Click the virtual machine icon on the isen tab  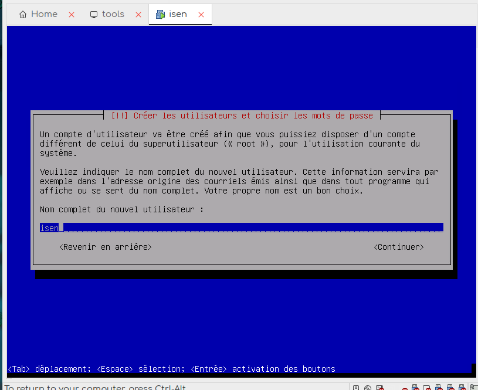click(x=160, y=15)
